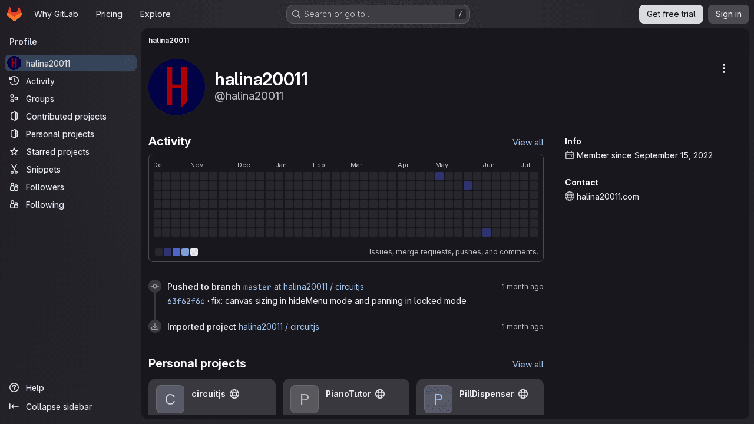Click highlighted June contribution square
The width and height of the screenshot is (754, 424).
pos(487,233)
